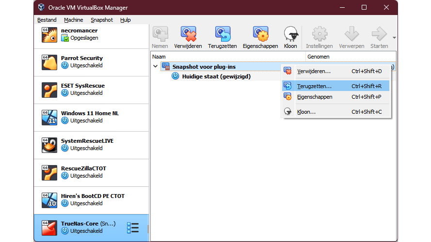
Task: Open the Bestand menu
Action: tap(47, 20)
